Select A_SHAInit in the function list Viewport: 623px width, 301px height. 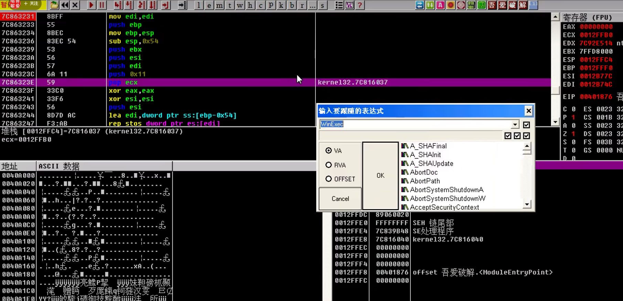tap(421, 155)
